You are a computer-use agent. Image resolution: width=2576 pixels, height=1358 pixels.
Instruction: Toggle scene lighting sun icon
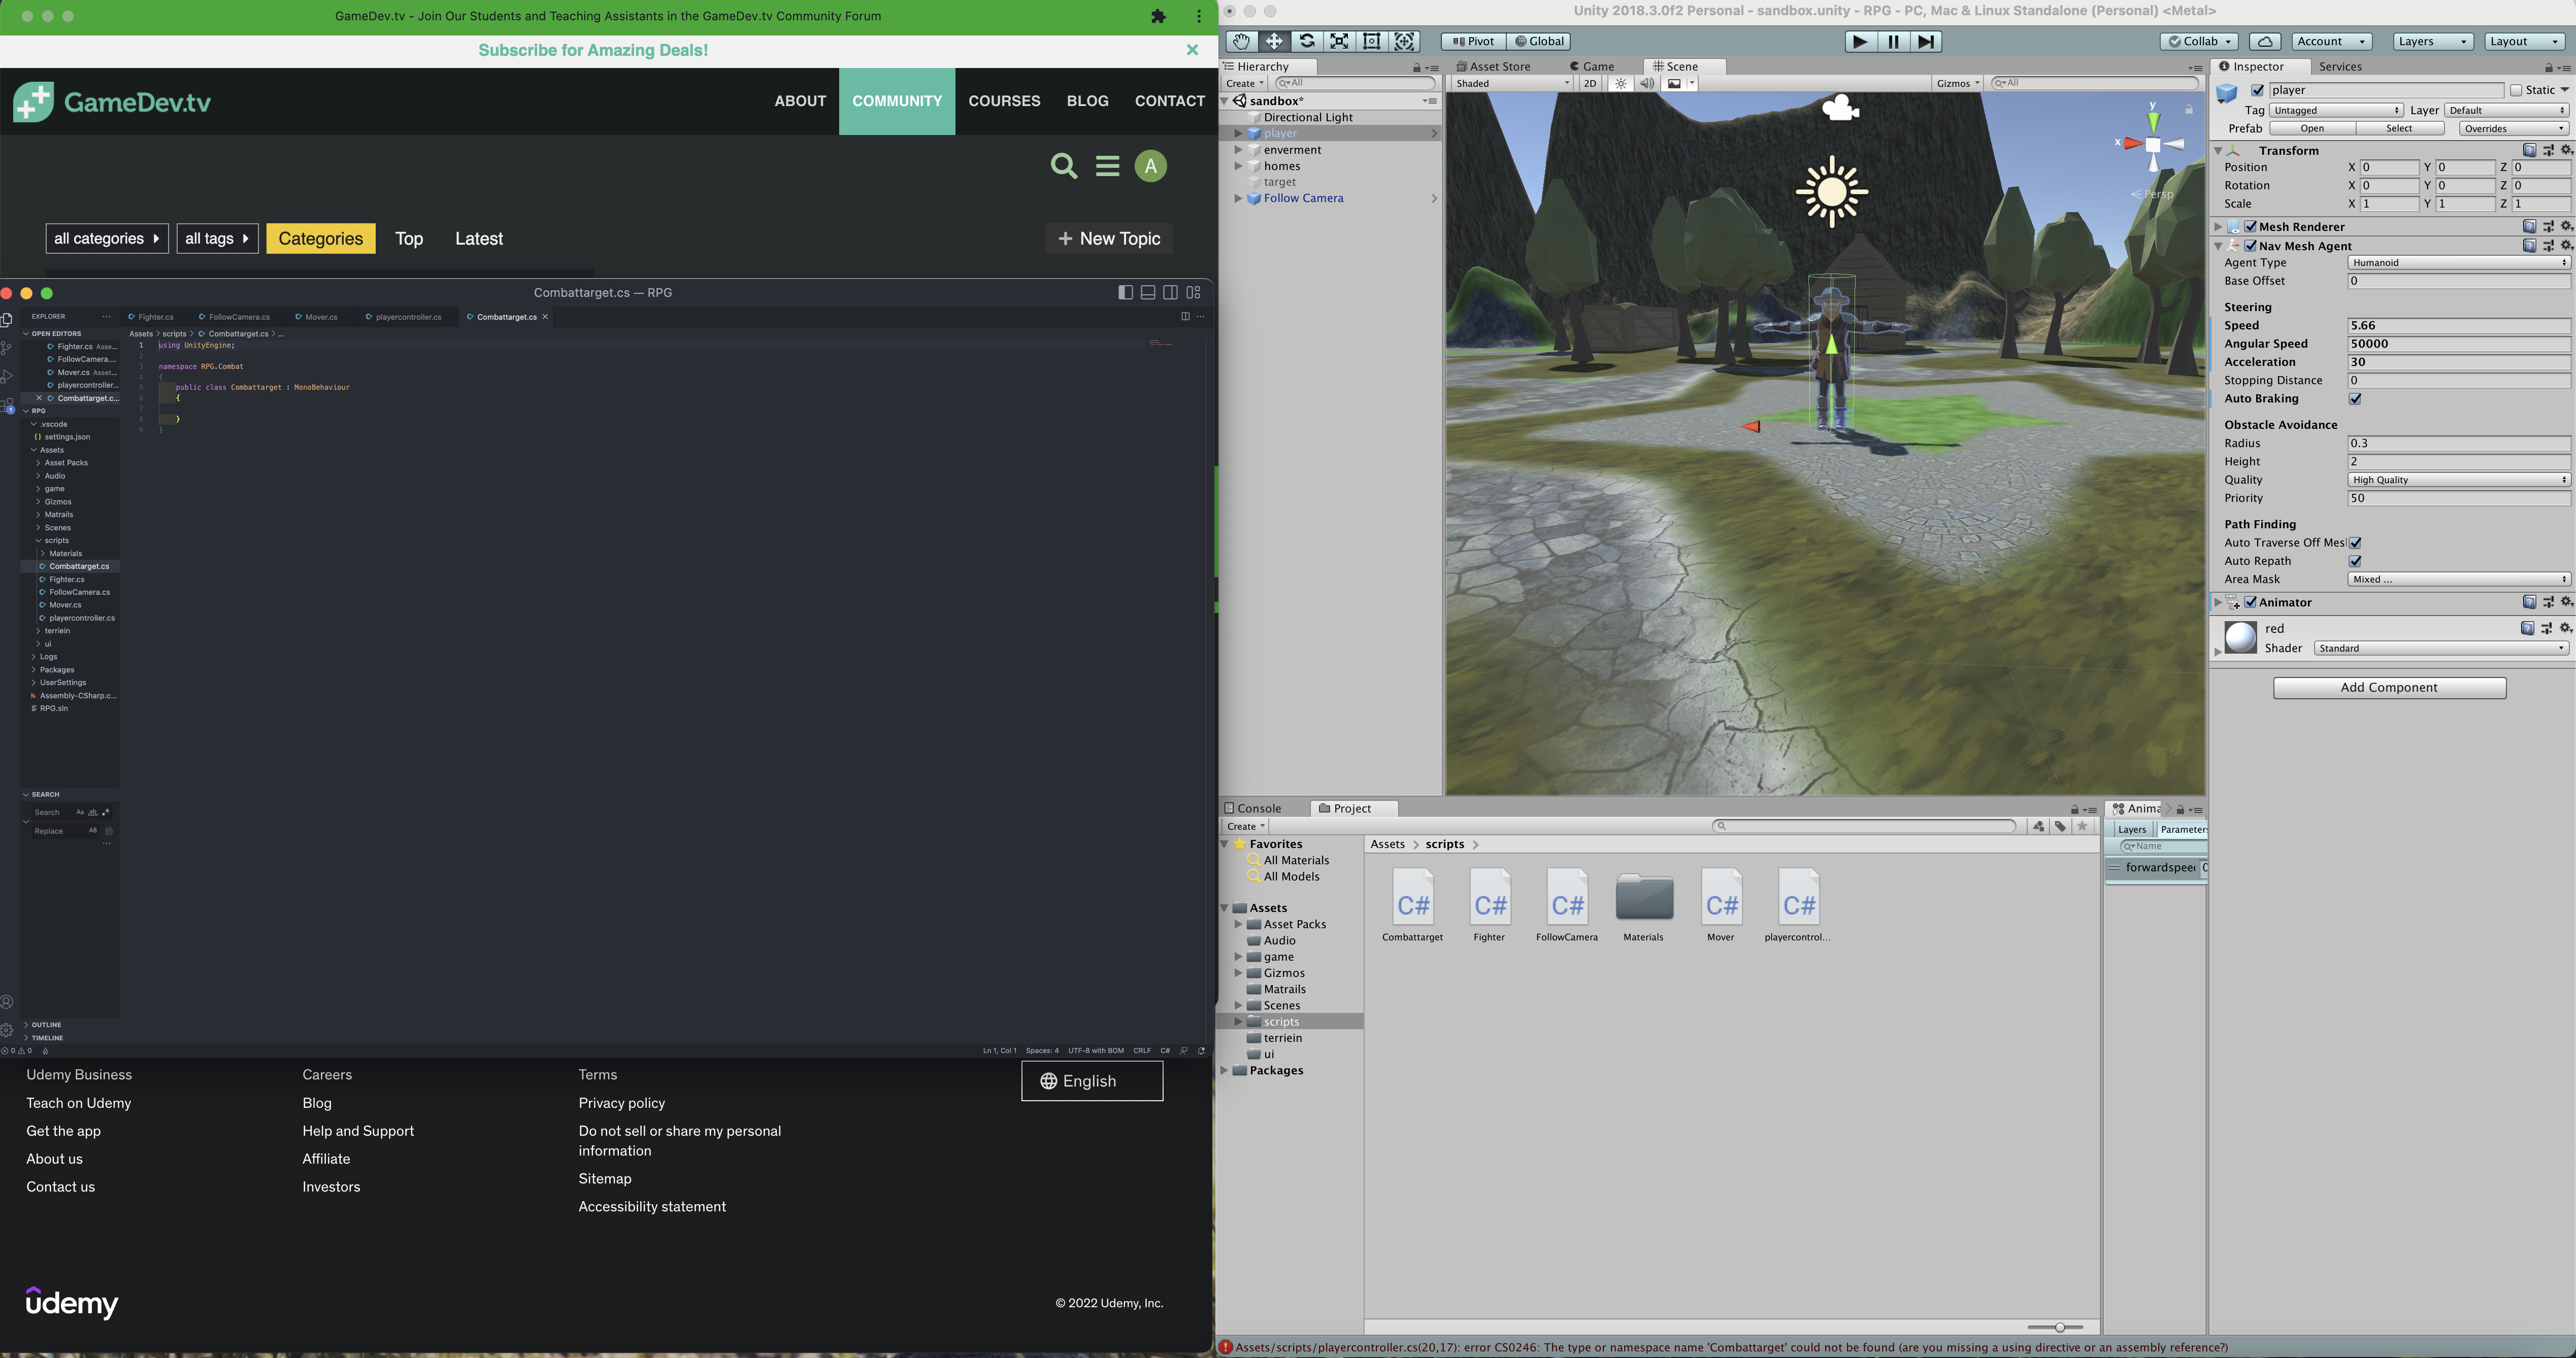pyautogui.click(x=1621, y=84)
